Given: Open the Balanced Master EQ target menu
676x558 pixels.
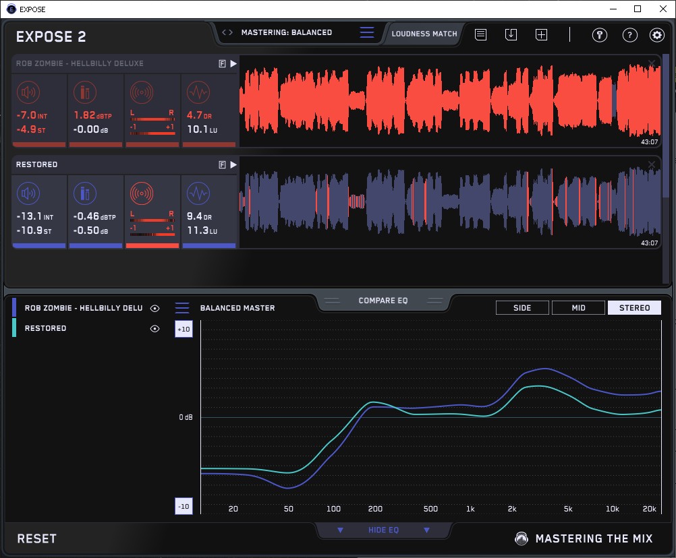Looking at the screenshot, I should click(182, 308).
